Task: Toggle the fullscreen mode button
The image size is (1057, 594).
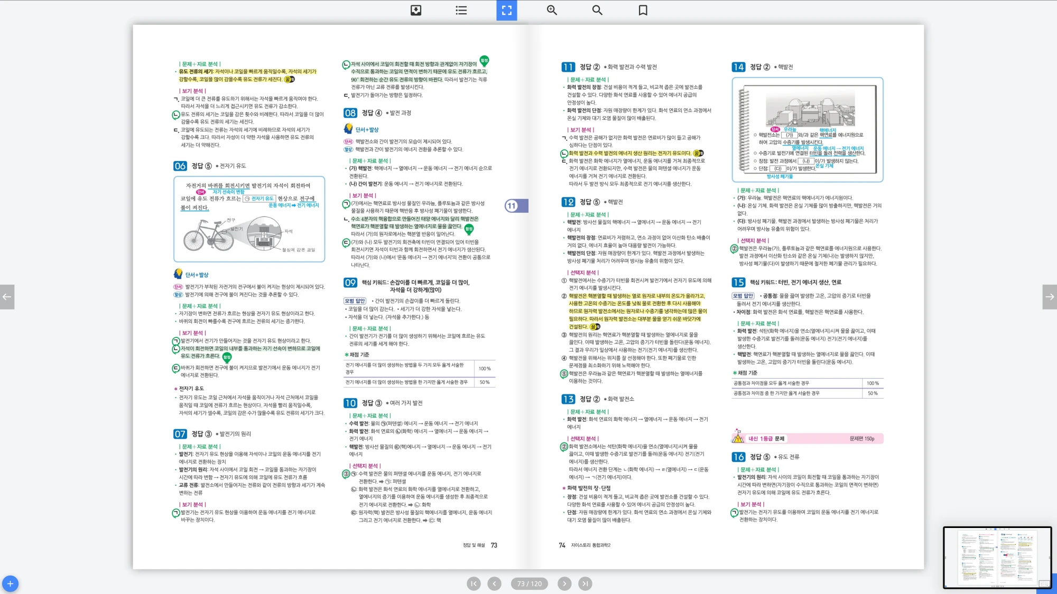Action: (506, 10)
